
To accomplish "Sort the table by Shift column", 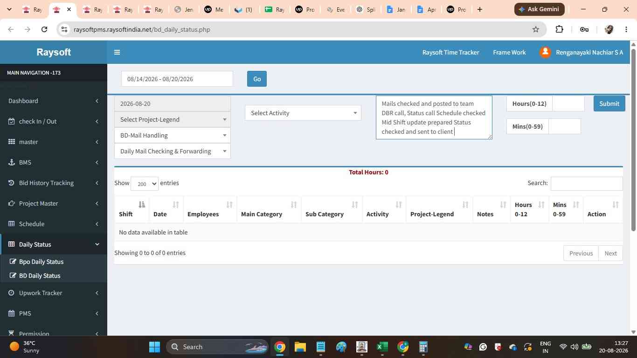I will [132, 209].
